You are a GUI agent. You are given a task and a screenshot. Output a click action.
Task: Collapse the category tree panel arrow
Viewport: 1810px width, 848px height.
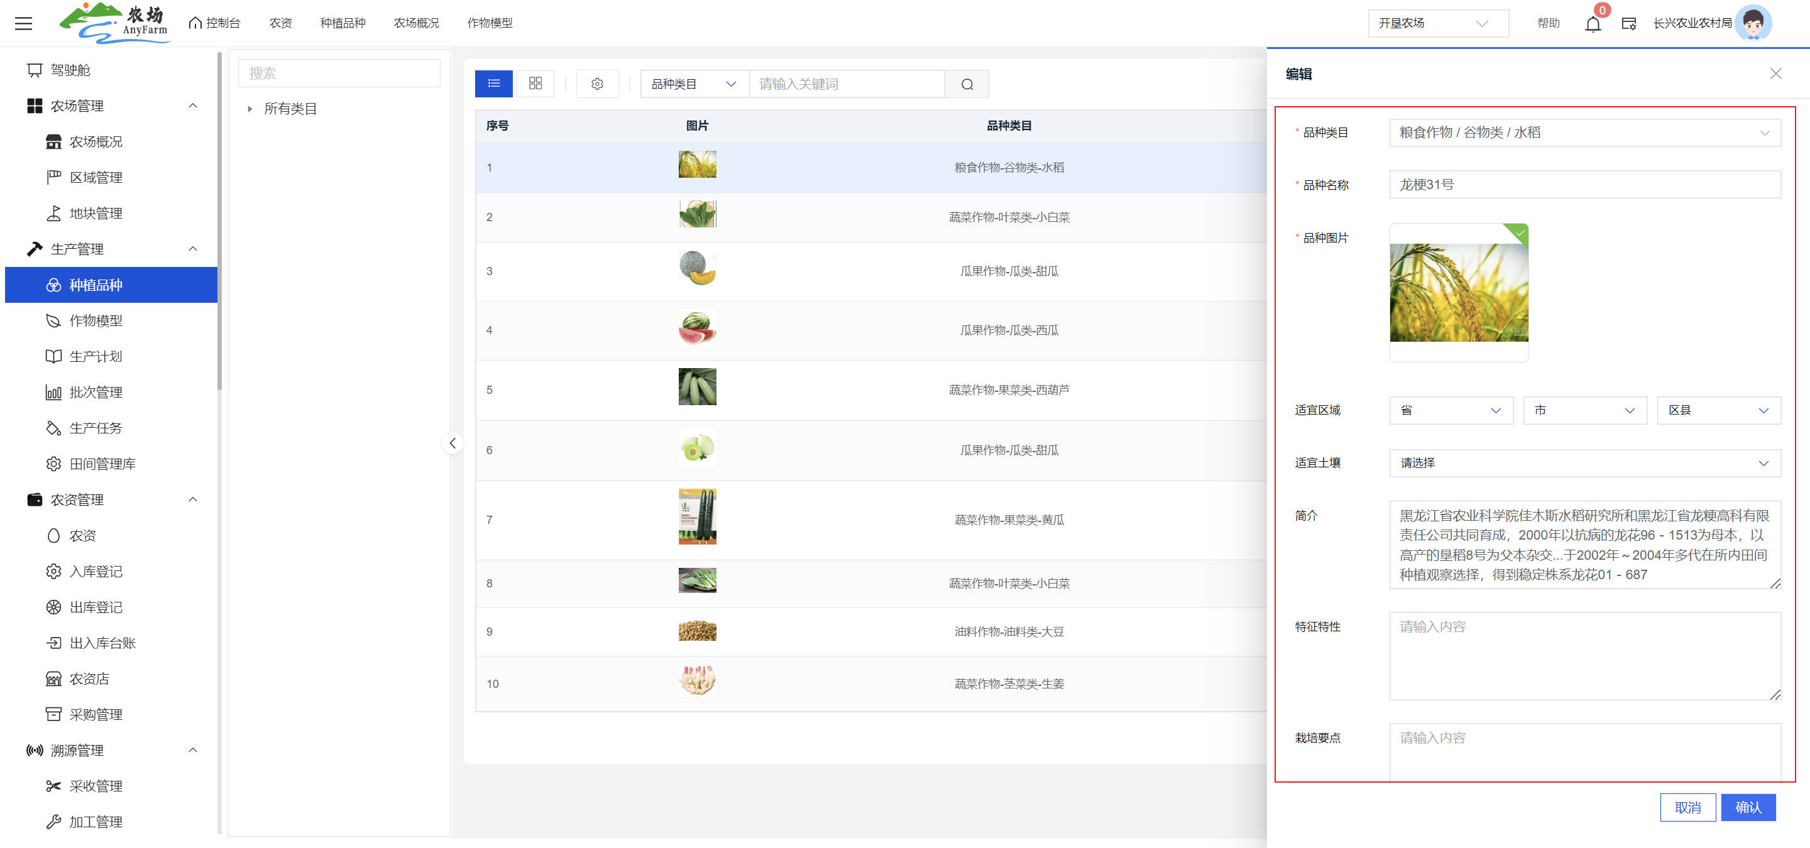[x=452, y=443]
